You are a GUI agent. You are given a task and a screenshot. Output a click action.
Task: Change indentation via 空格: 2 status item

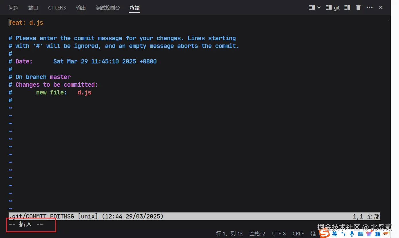pyautogui.click(x=257, y=234)
